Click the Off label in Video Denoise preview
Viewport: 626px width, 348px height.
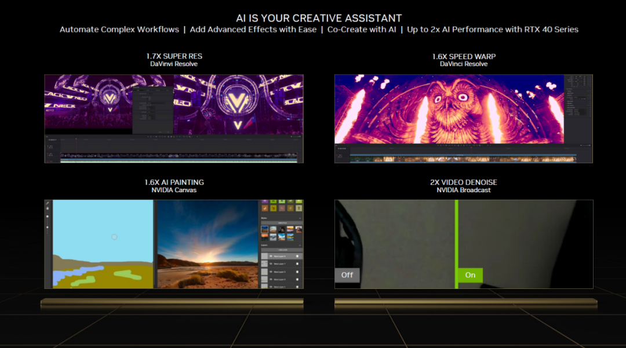[347, 274]
